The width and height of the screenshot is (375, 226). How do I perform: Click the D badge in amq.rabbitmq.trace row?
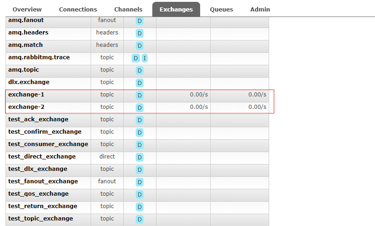(x=136, y=58)
